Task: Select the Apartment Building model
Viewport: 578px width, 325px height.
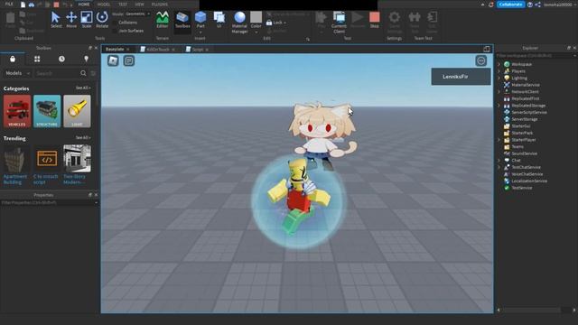Action: pyautogui.click(x=16, y=164)
